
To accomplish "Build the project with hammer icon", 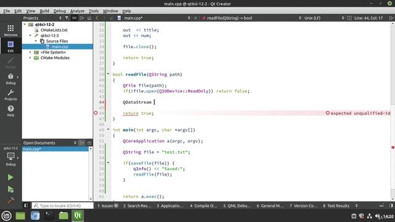I will tap(10, 200).
